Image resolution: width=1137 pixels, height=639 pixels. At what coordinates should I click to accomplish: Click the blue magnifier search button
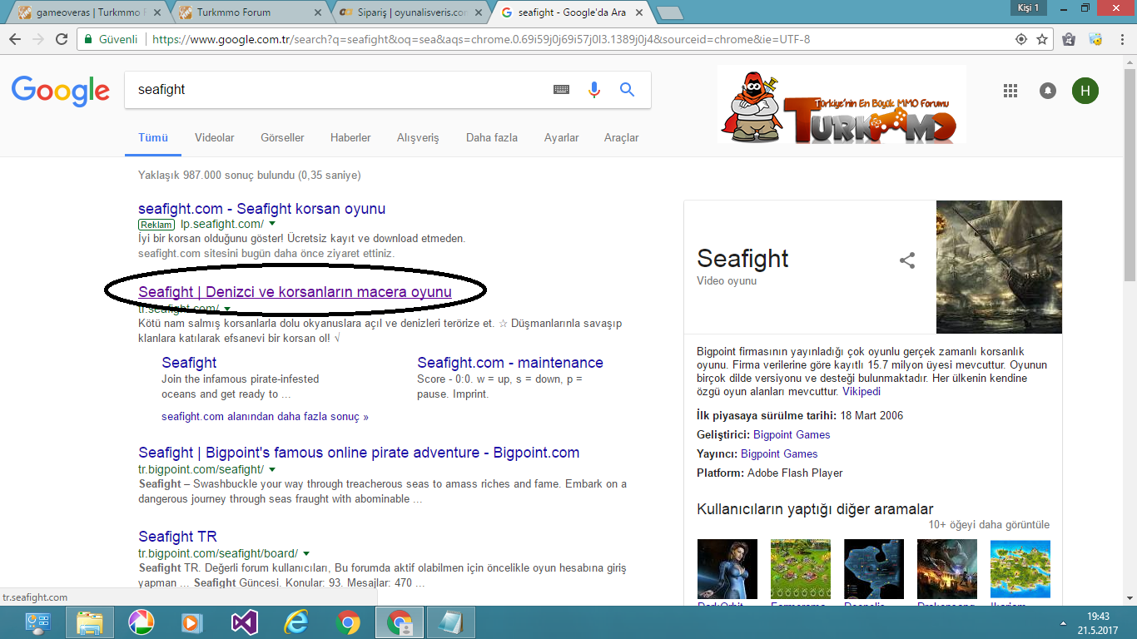[628, 90]
